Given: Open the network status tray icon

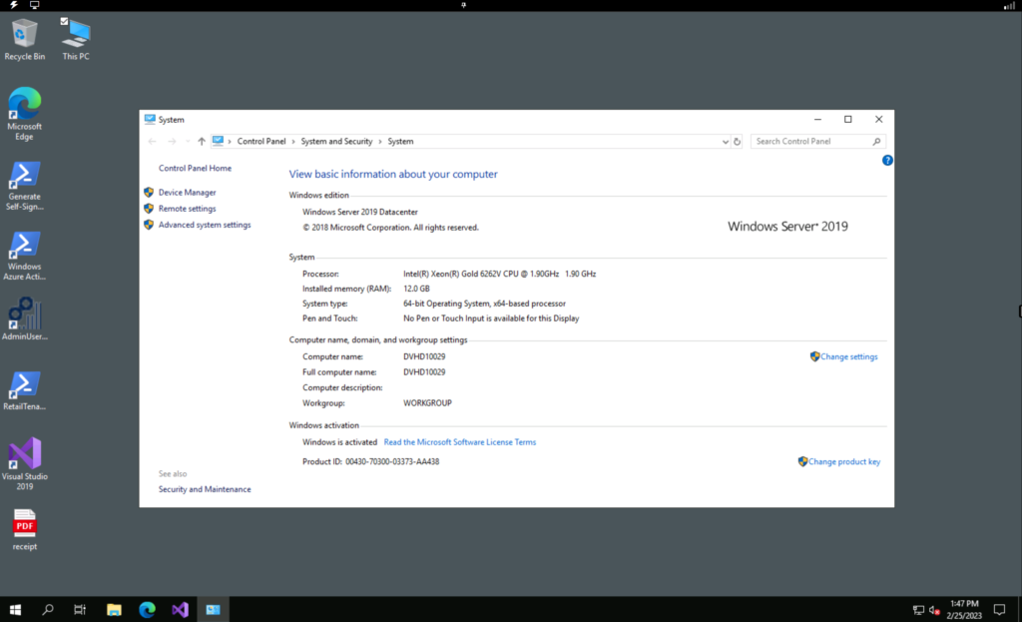Looking at the screenshot, I should click(x=918, y=610).
